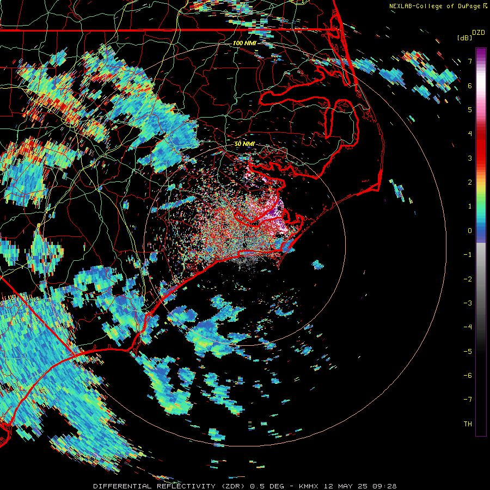This screenshot has height=490, width=490.
Task: Click the -7 value on color scale
Action: tap(468, 400)
